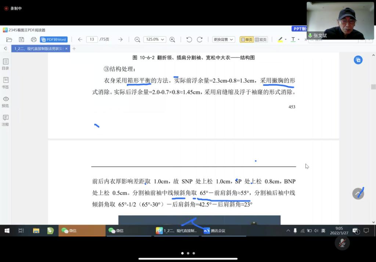Open the 目录 contents panel
The height and width of the screenshot is (262, 376).
pos(6,64)
